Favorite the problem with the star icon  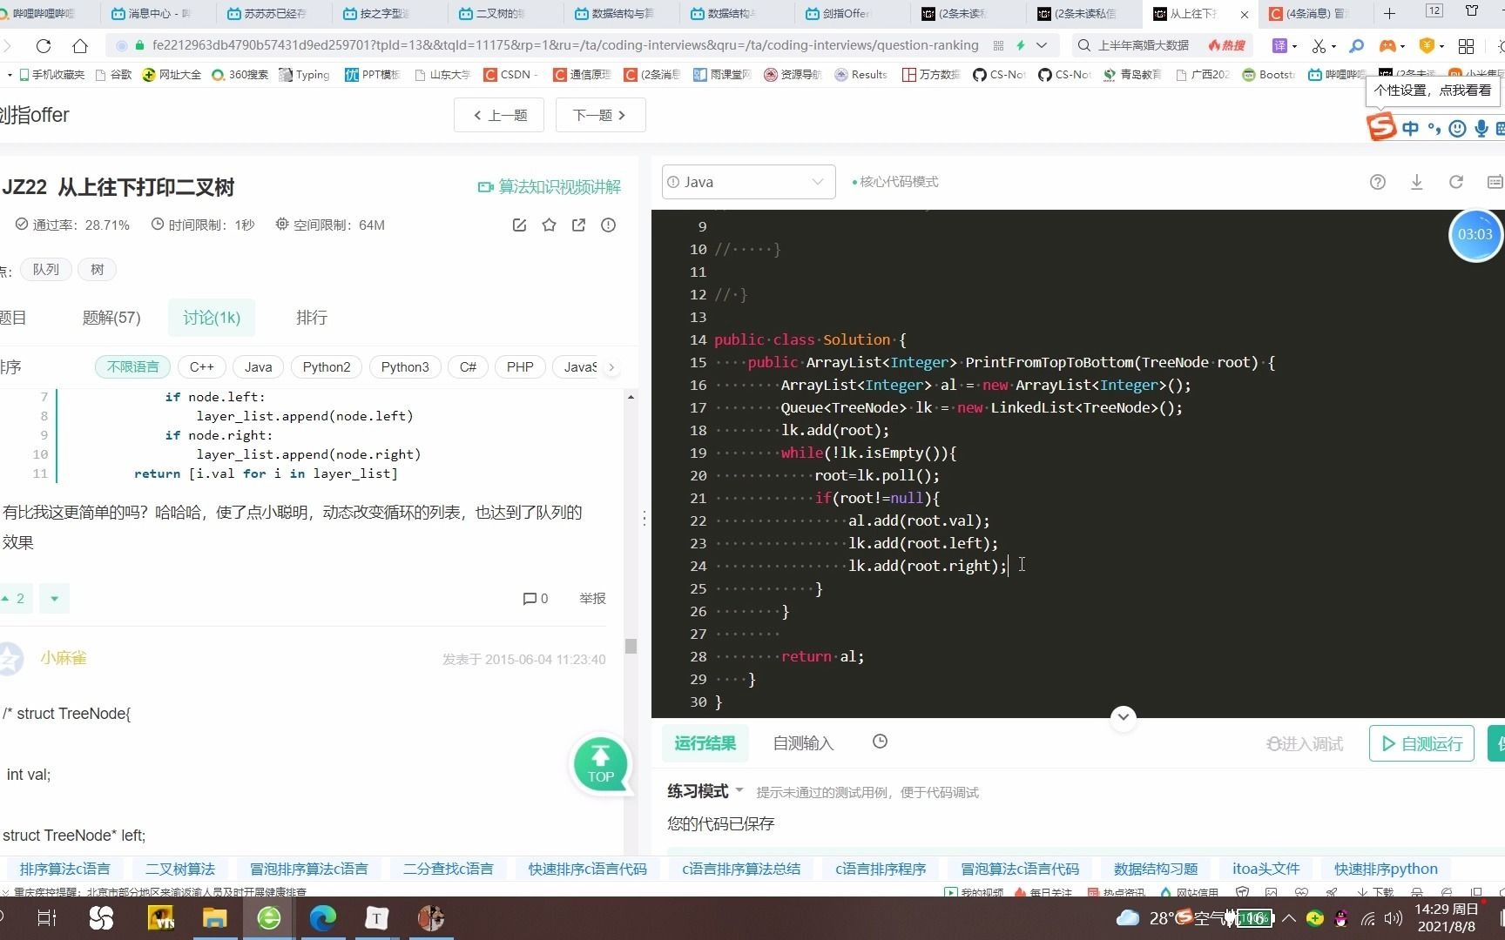[x=549, y=225]
